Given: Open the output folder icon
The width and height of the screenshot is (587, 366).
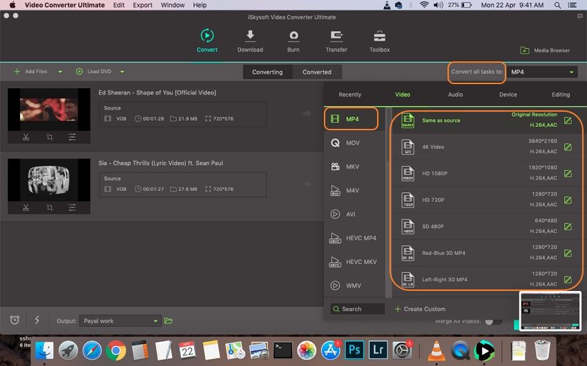Looking at the screenshot, I should tap(169, 321).
